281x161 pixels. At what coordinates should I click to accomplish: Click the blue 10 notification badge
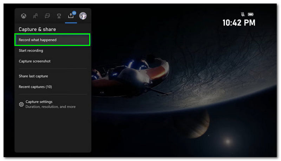(x=74, y=13)
